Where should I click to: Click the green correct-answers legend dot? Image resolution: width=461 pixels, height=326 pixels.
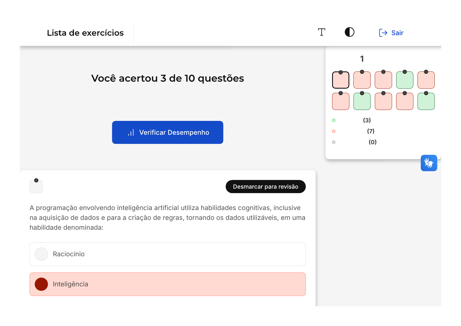[x=334, y=120]
